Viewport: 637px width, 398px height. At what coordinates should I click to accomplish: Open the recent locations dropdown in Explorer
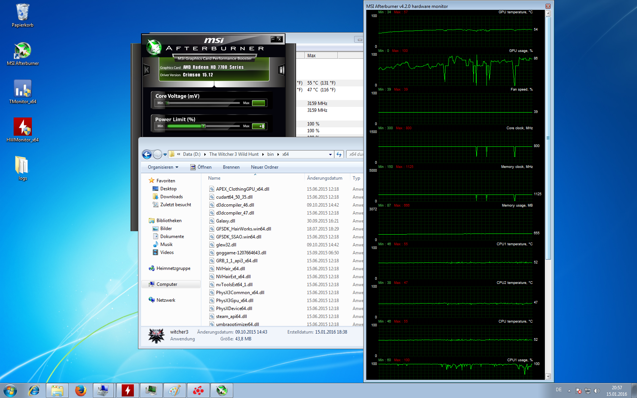(165, 155)
